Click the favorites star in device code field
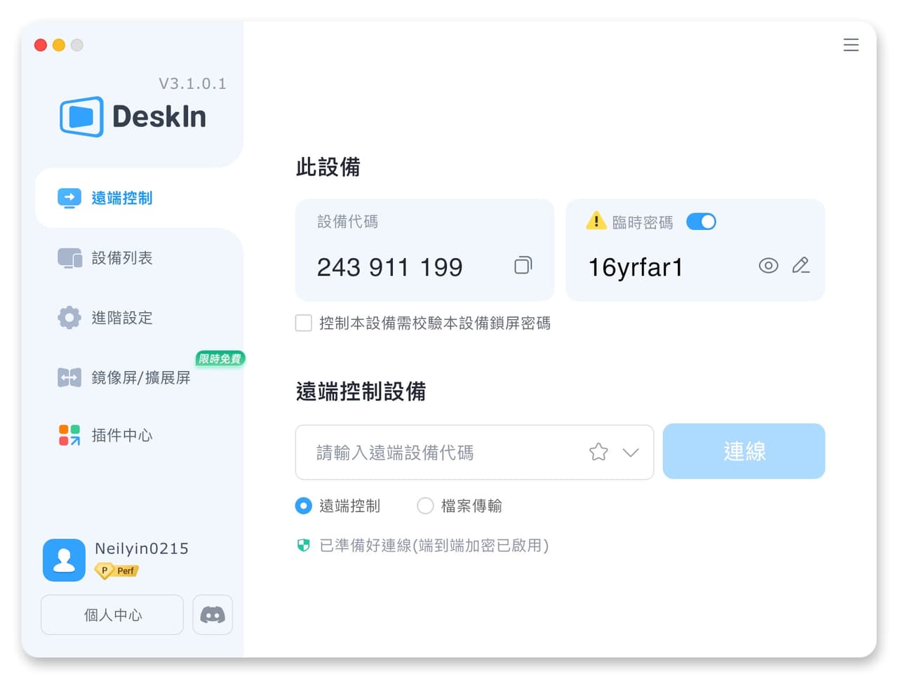 click(598, 452)
